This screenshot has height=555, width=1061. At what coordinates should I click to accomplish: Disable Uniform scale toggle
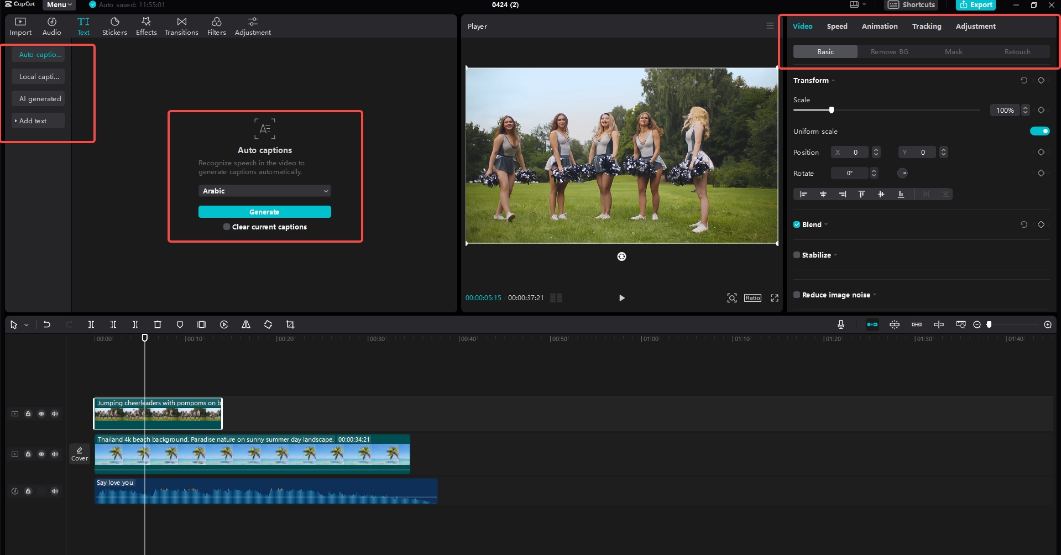click(1040, 131)
